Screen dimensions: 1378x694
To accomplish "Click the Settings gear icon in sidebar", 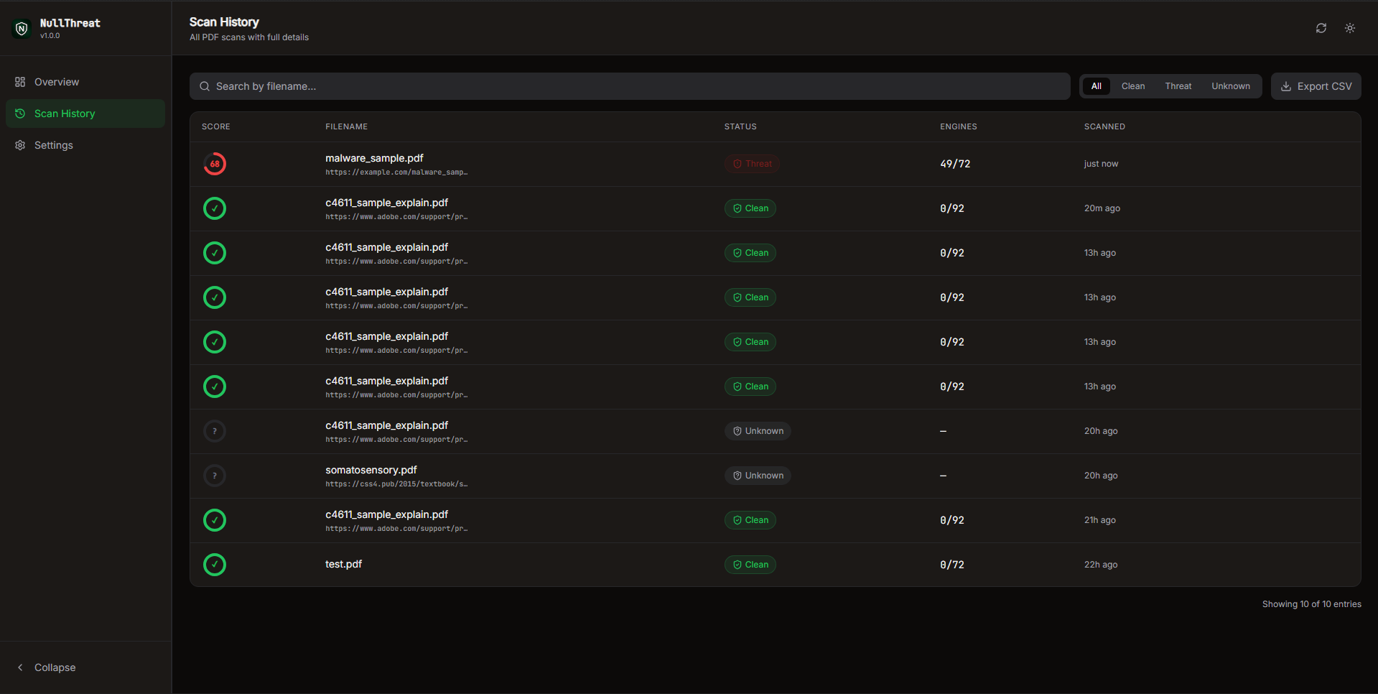I will coord(20,145).
